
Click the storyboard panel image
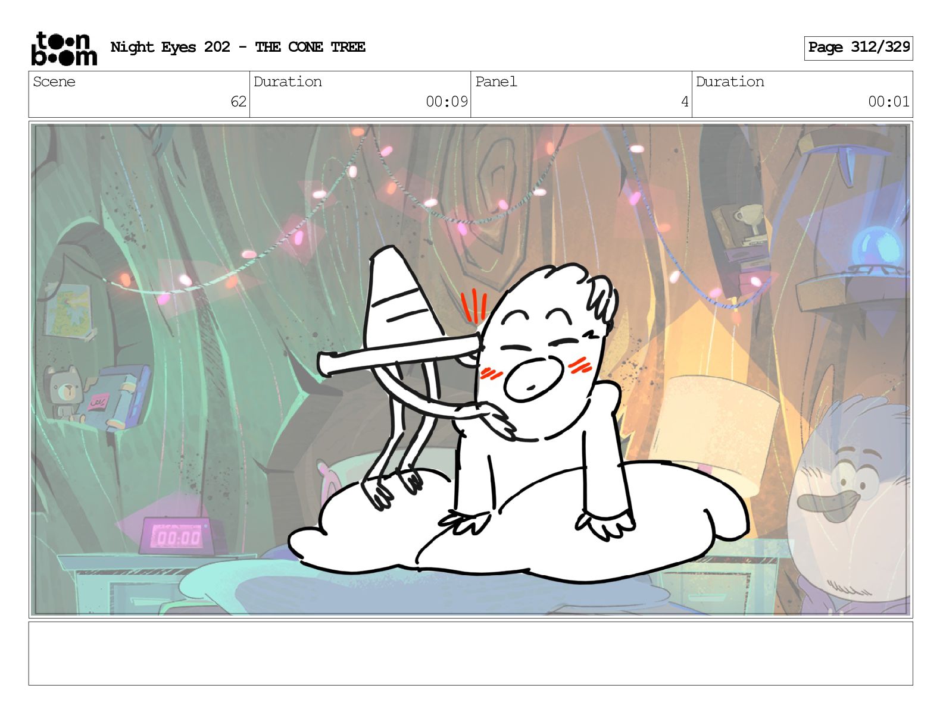(470, 369)
